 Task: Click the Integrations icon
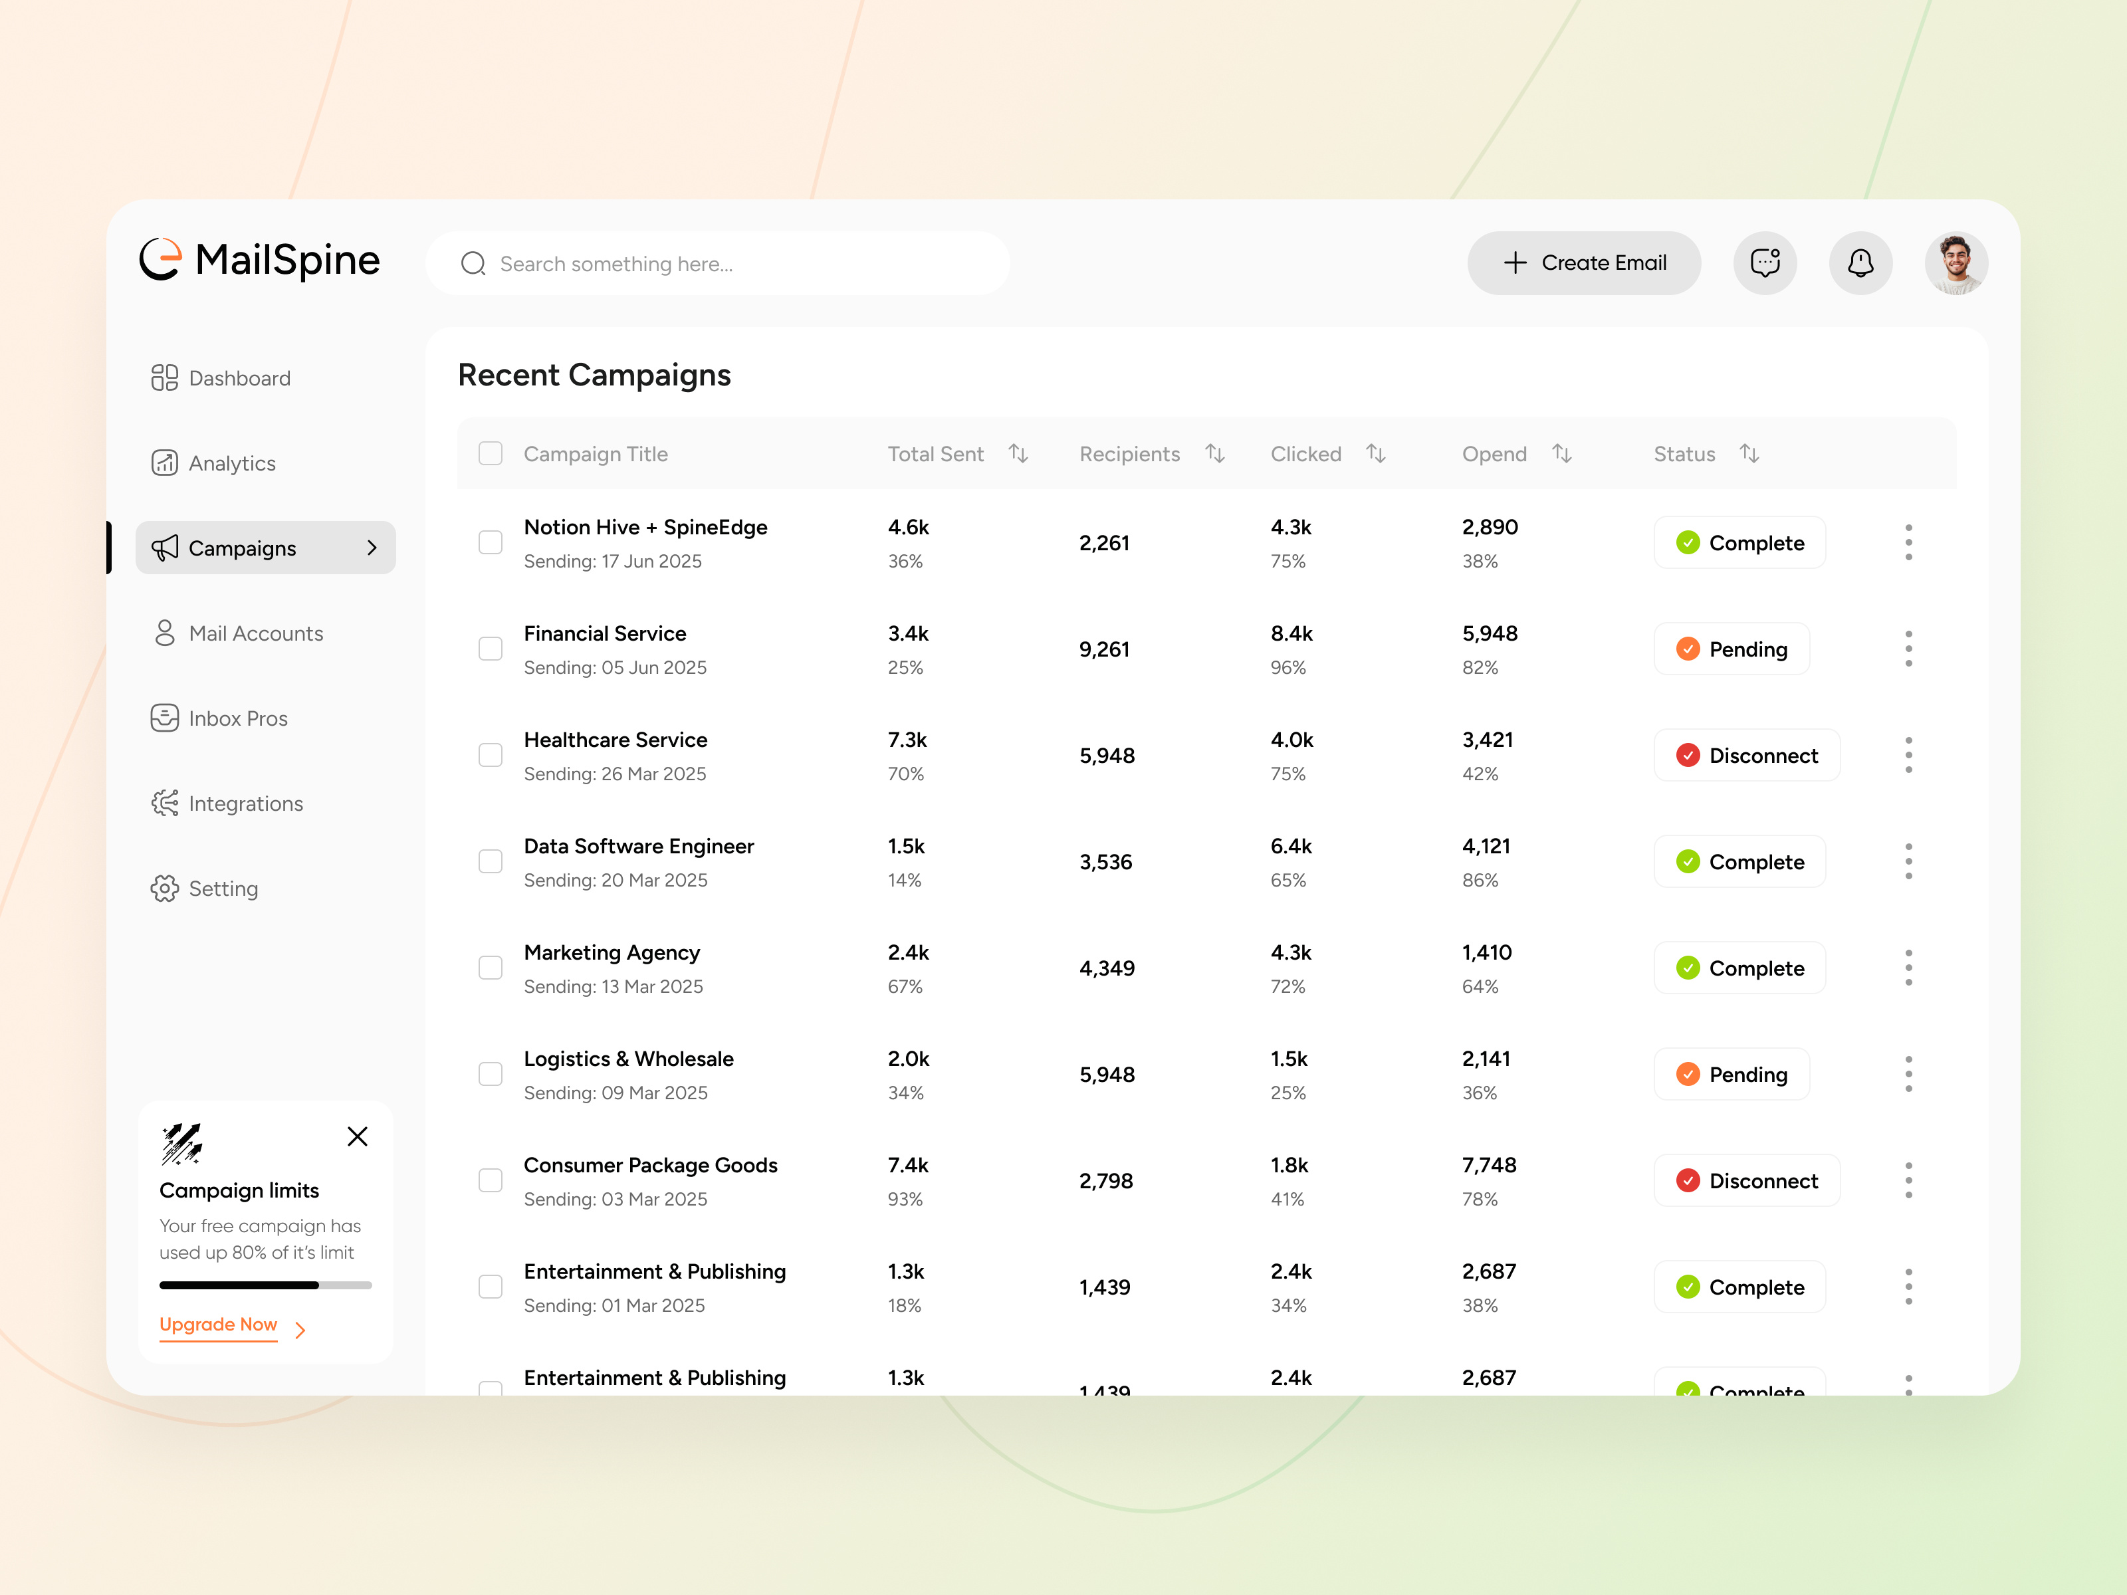pos(166,803)
